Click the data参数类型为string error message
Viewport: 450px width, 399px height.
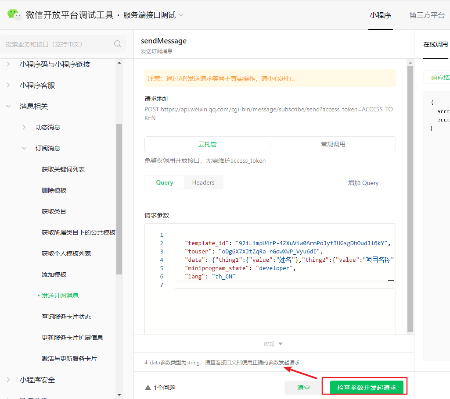click(222, 363)
